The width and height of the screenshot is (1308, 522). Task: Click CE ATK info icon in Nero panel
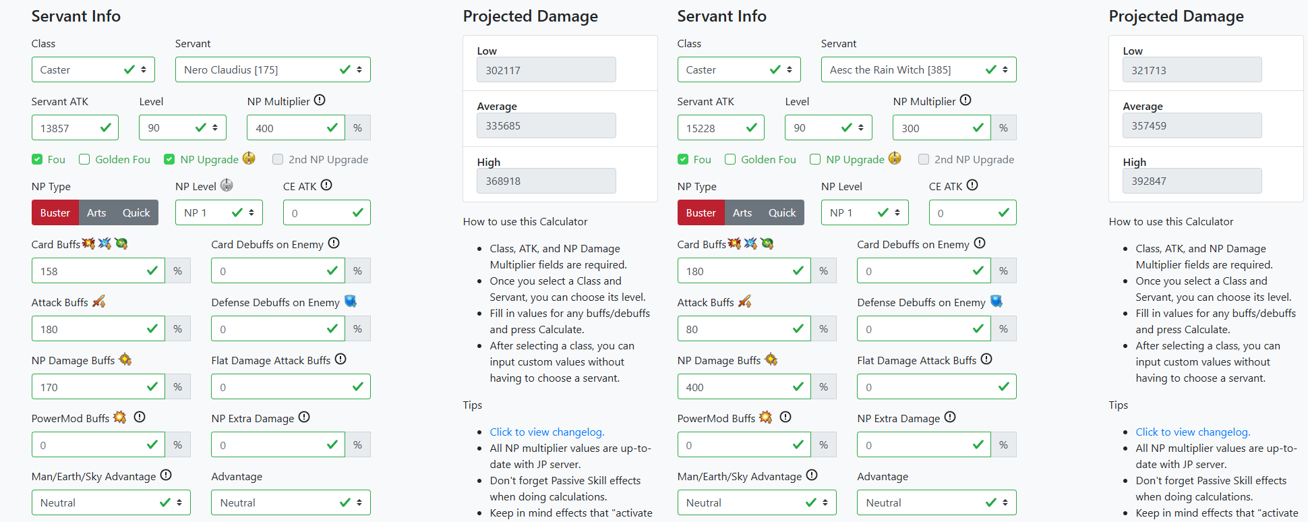click(x=326, y=185)
